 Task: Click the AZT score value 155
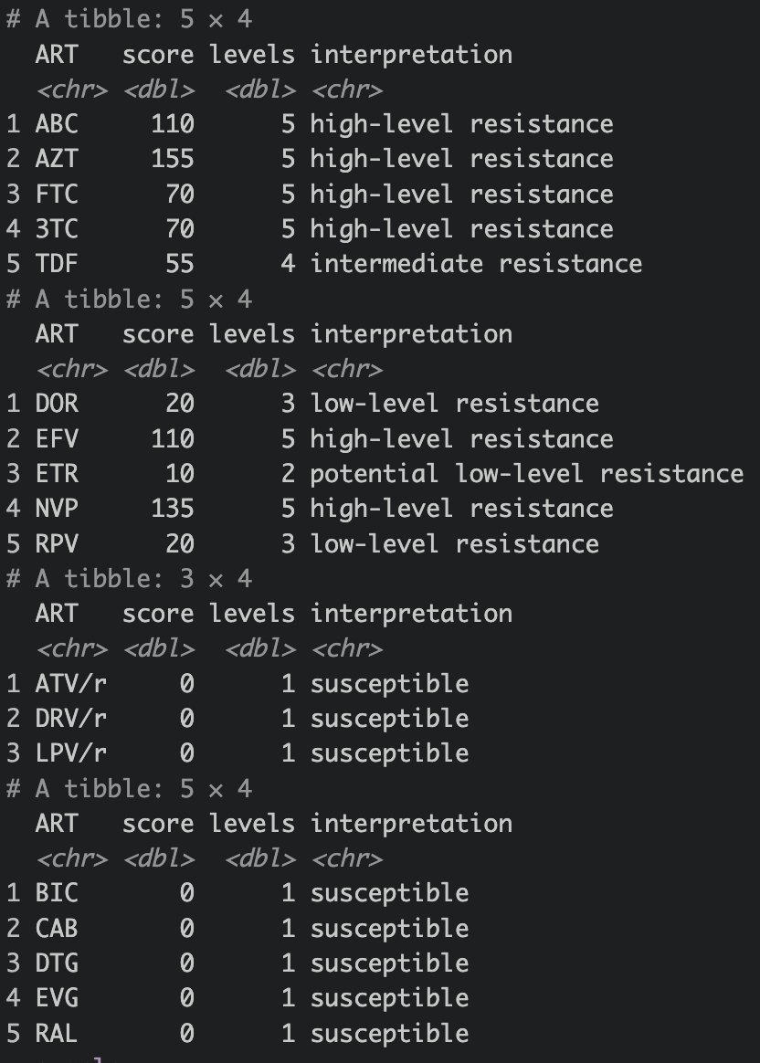tap(173, 159)
